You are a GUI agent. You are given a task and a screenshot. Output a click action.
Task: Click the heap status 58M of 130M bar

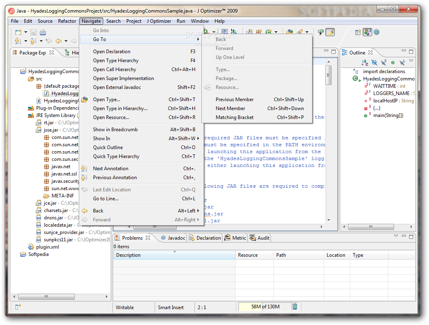(x=264, y=307)
